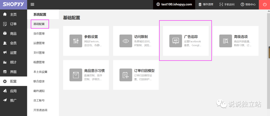Click the trash icon for 缓存清理
This screenshot has height=116, width=270.
coord(200,5)
